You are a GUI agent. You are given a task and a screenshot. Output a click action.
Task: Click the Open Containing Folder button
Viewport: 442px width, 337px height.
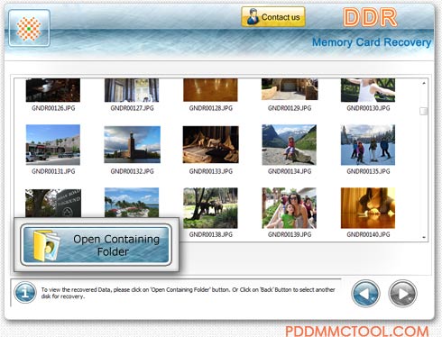[x=97, y=245]
